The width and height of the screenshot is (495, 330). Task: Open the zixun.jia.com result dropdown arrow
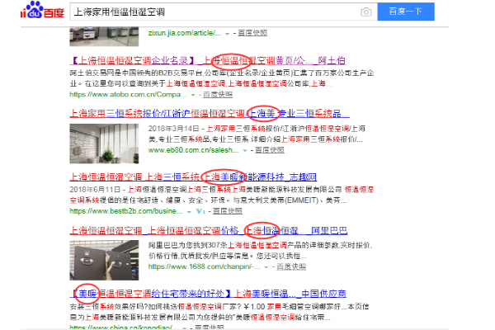click(227, 34)
